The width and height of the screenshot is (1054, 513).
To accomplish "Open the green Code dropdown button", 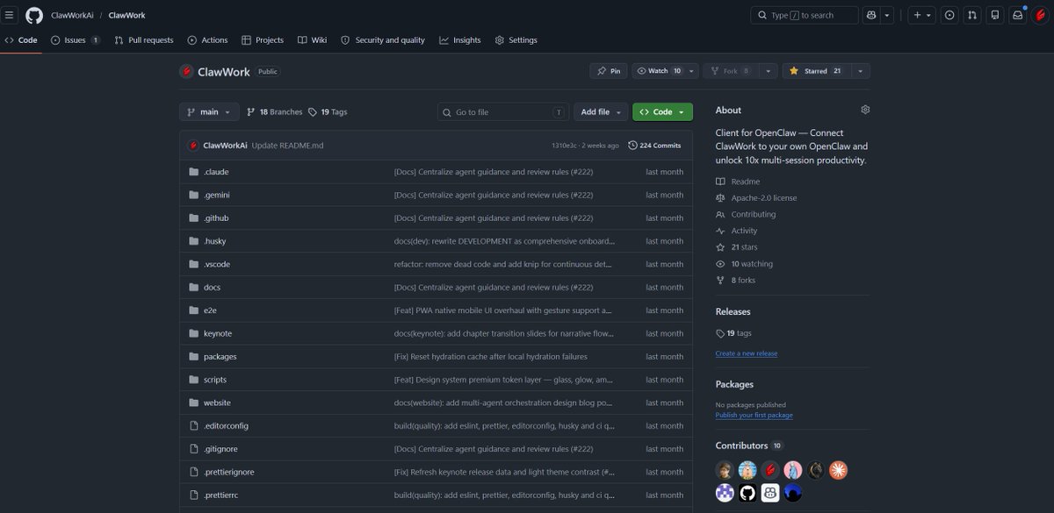I will (662, 112).
